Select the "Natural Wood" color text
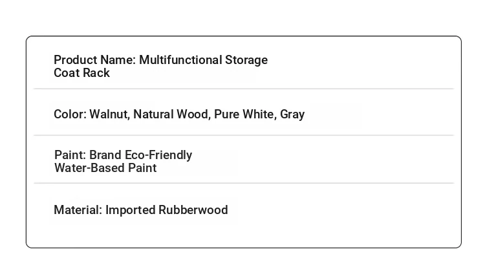 point(171,114)
